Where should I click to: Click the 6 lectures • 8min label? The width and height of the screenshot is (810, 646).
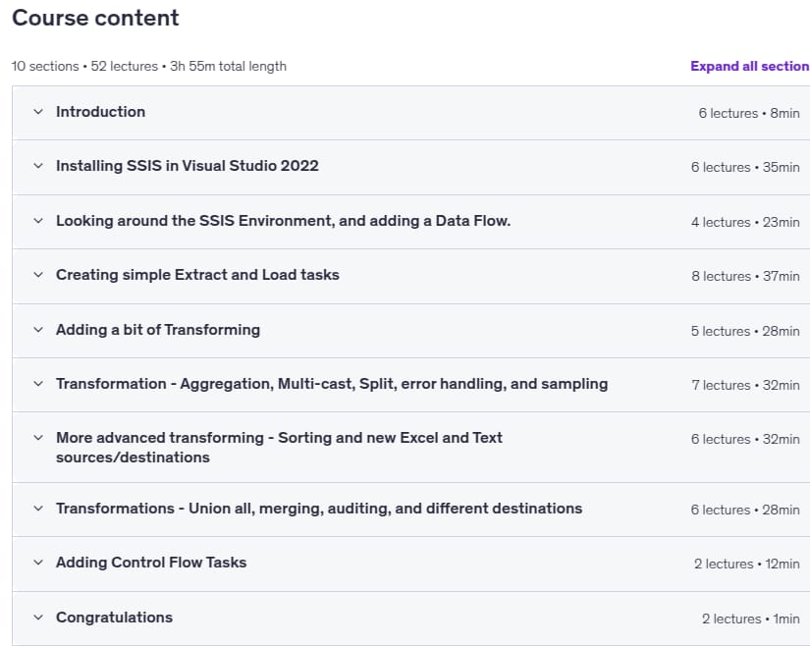coord(749,113)
